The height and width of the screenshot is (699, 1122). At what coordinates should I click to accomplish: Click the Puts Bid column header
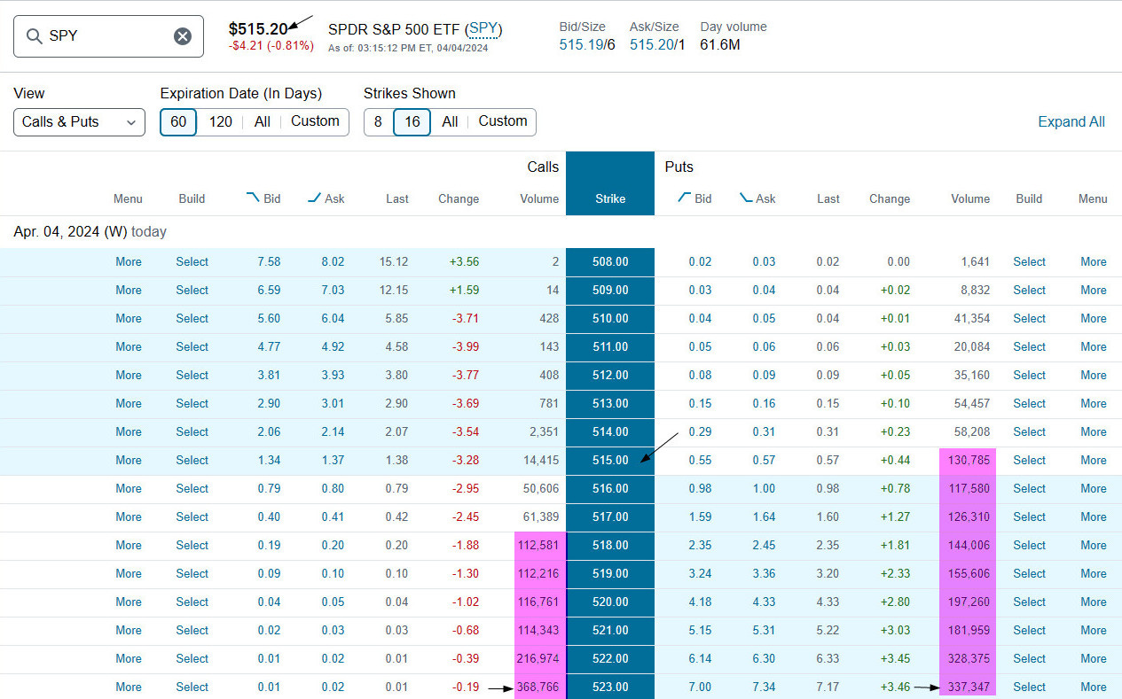click(694, 198)
